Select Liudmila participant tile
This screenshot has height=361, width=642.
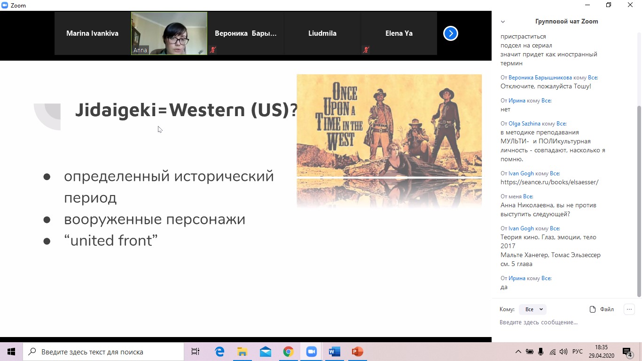[322, 33]
